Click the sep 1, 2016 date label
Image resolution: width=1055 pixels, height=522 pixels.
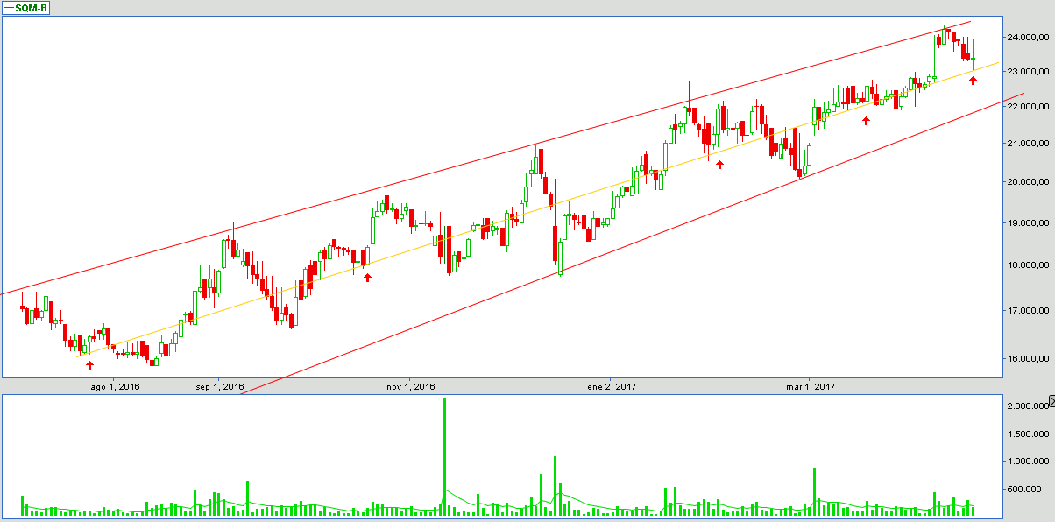(220, 386)
